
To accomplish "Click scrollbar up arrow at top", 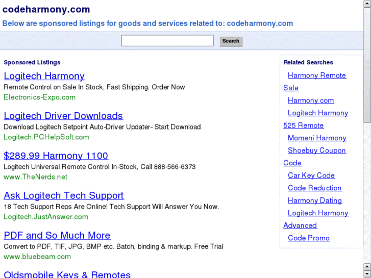I will [x=367, y=4].
